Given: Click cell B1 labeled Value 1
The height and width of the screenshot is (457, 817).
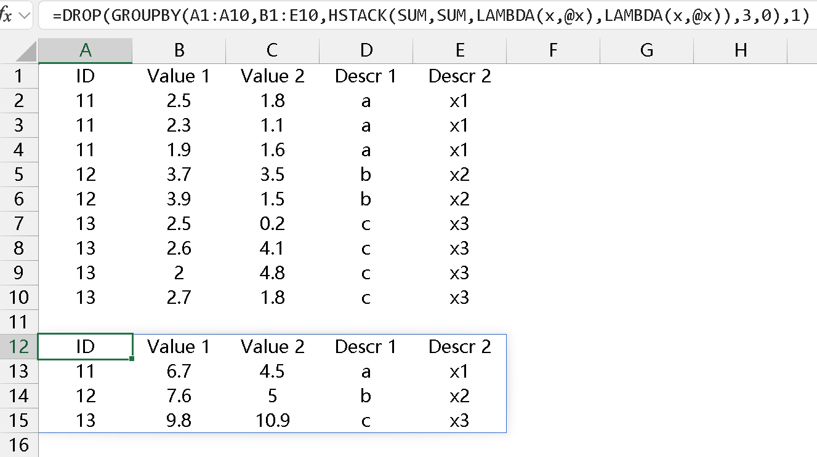Looking at the screenshot, I should click(x=179, y=76).
